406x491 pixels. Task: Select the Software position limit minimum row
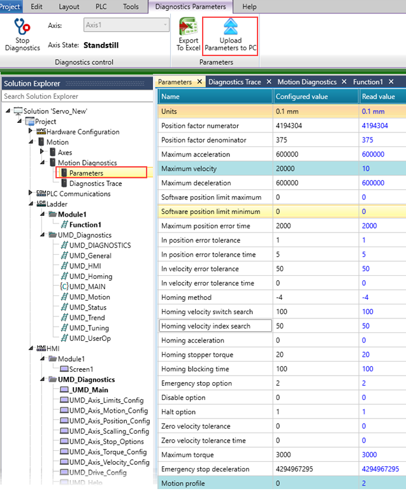coord(282,211)
